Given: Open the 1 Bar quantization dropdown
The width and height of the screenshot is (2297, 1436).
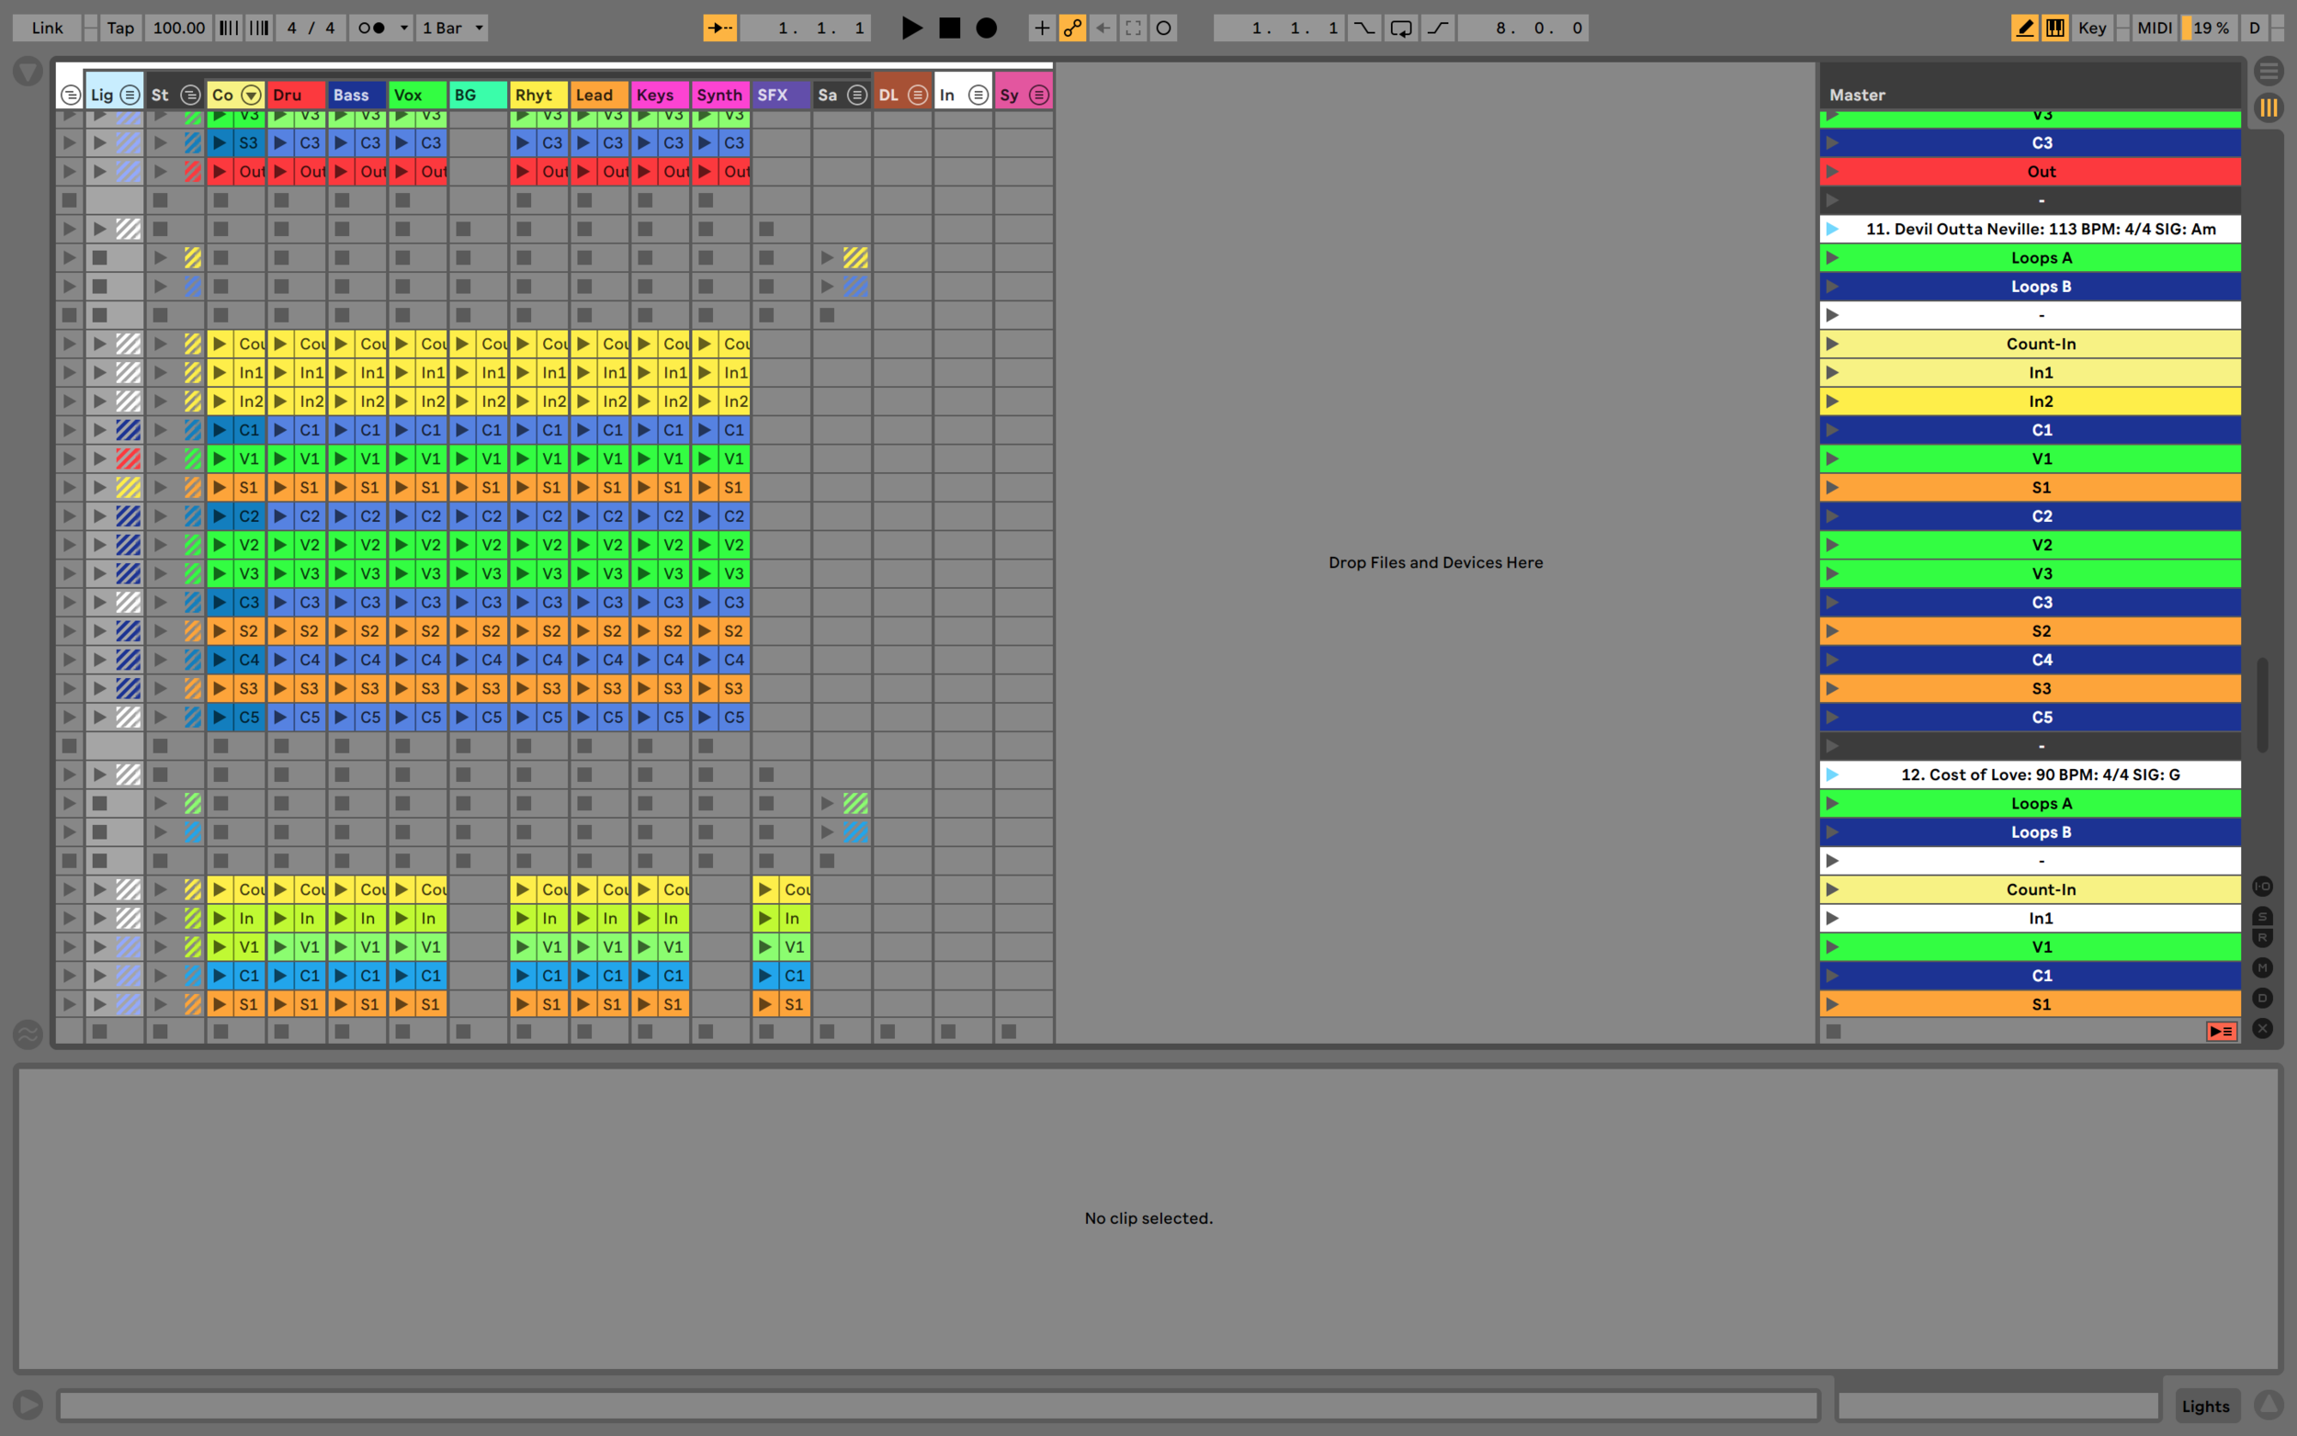Looking at the screenshot, I should click(x=452, y=28).
